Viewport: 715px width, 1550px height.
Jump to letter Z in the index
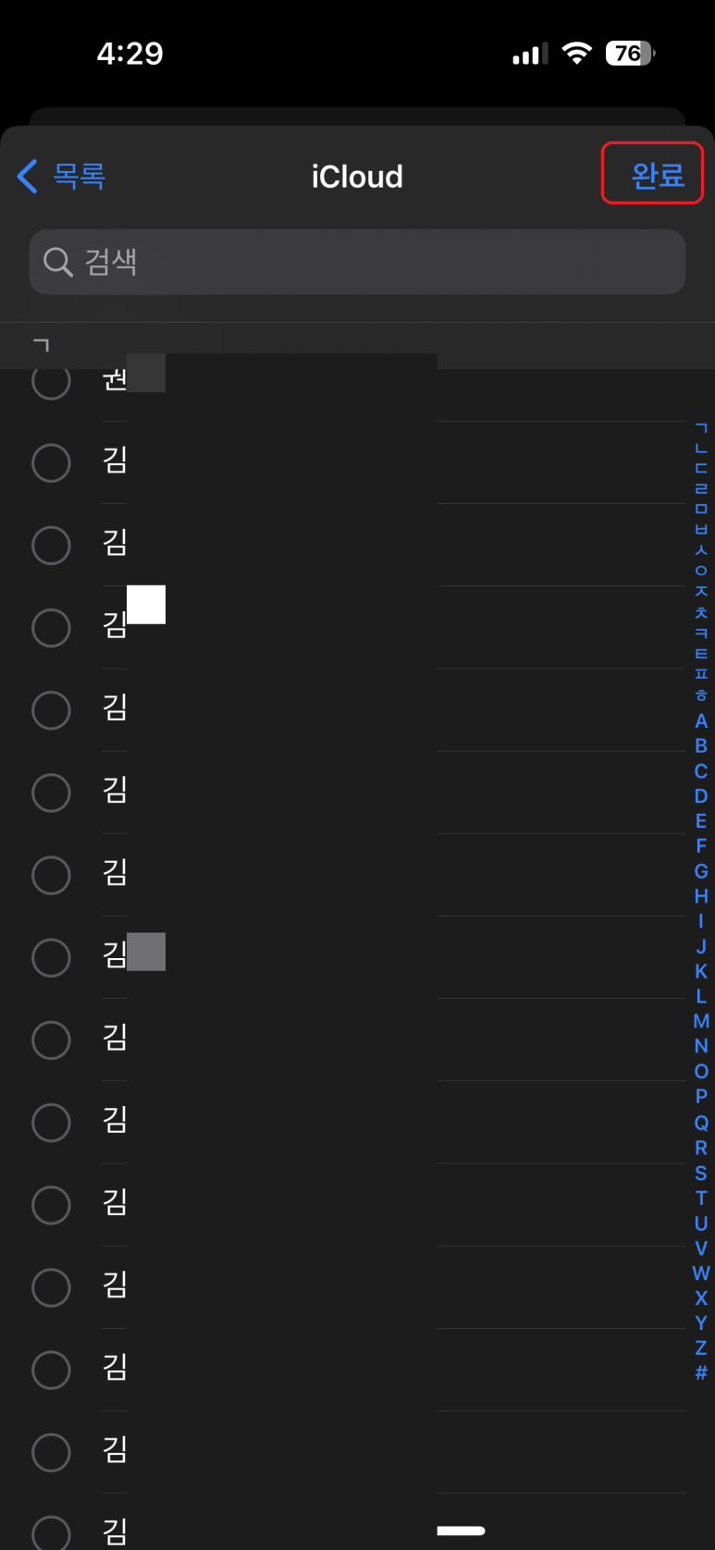pyautogui.click(x=701, y=1347)
